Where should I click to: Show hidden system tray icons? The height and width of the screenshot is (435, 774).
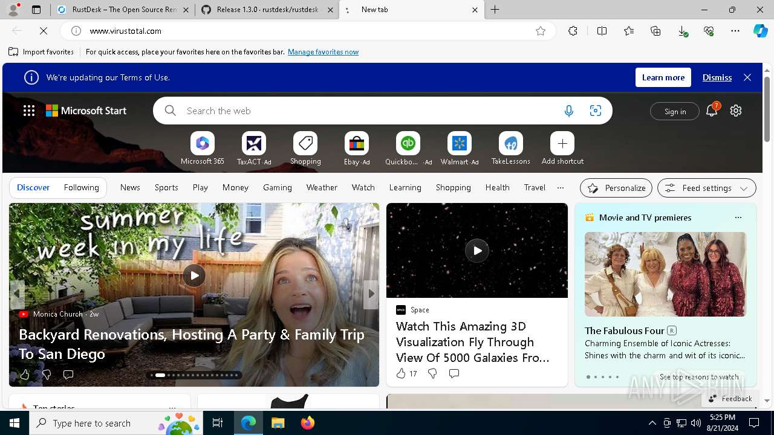[x=652, y=423]
